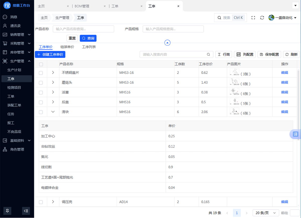Check the box for 不锈钢盖片 row
Screen dimensions: 301x218
(41, 73)
